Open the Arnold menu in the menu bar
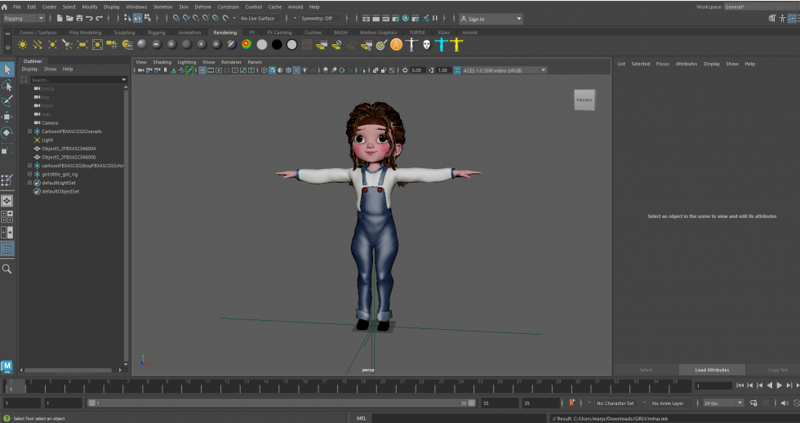The height and width of the screenshot is (423, 800). point(296,7)
